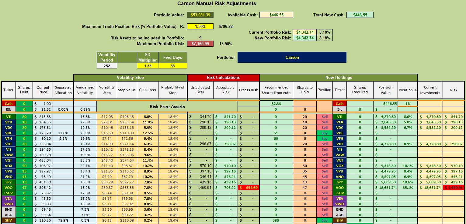Select Shares Required 0 for VHT

360,144
